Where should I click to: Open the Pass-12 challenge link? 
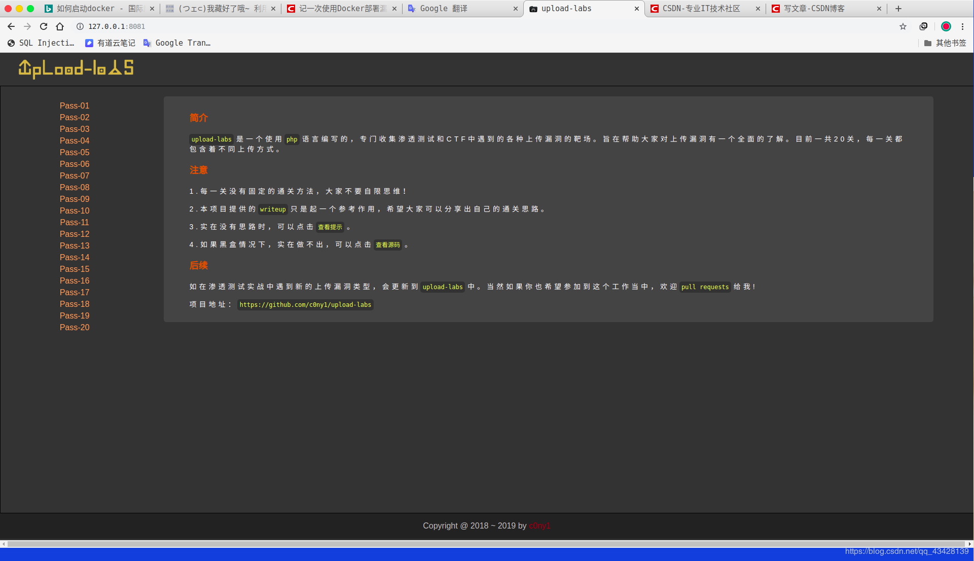click(75, 234)
